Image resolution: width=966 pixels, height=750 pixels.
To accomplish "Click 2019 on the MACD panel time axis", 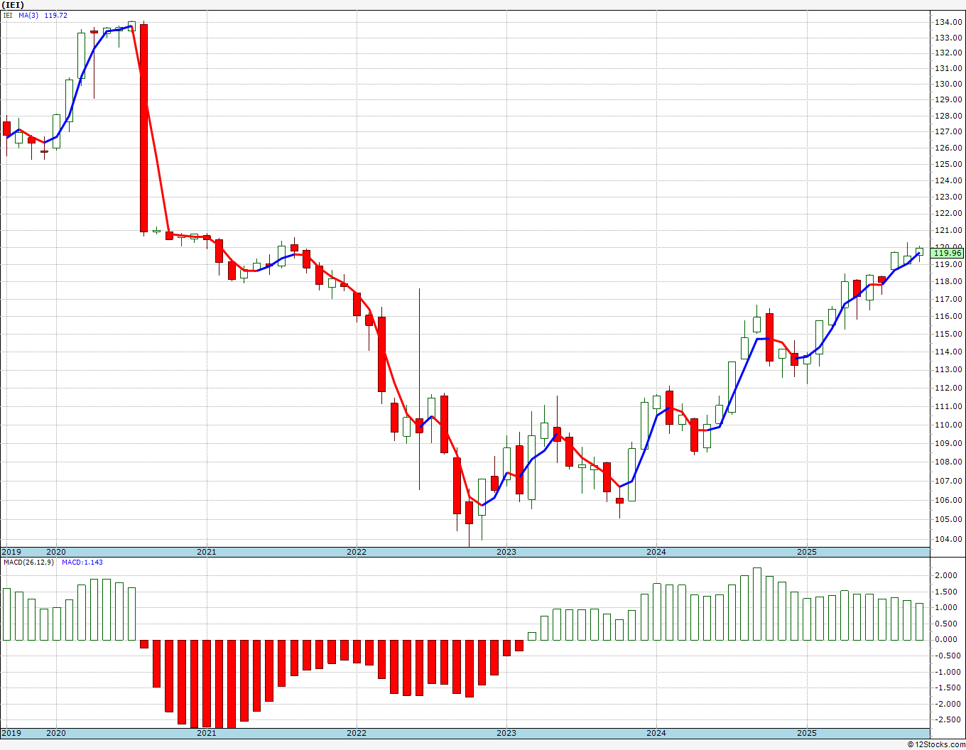I will 11,733.
